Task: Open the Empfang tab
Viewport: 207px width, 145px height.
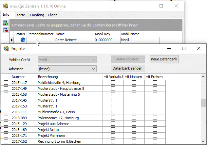Action: coord(37,15)
